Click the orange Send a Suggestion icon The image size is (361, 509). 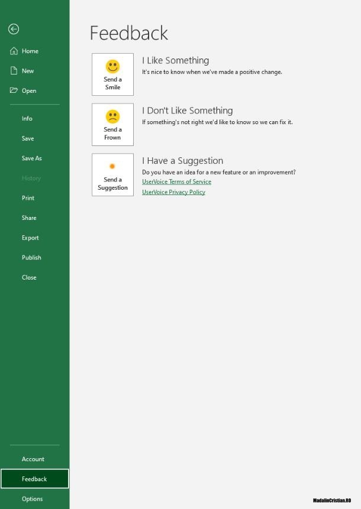[112, 166]
